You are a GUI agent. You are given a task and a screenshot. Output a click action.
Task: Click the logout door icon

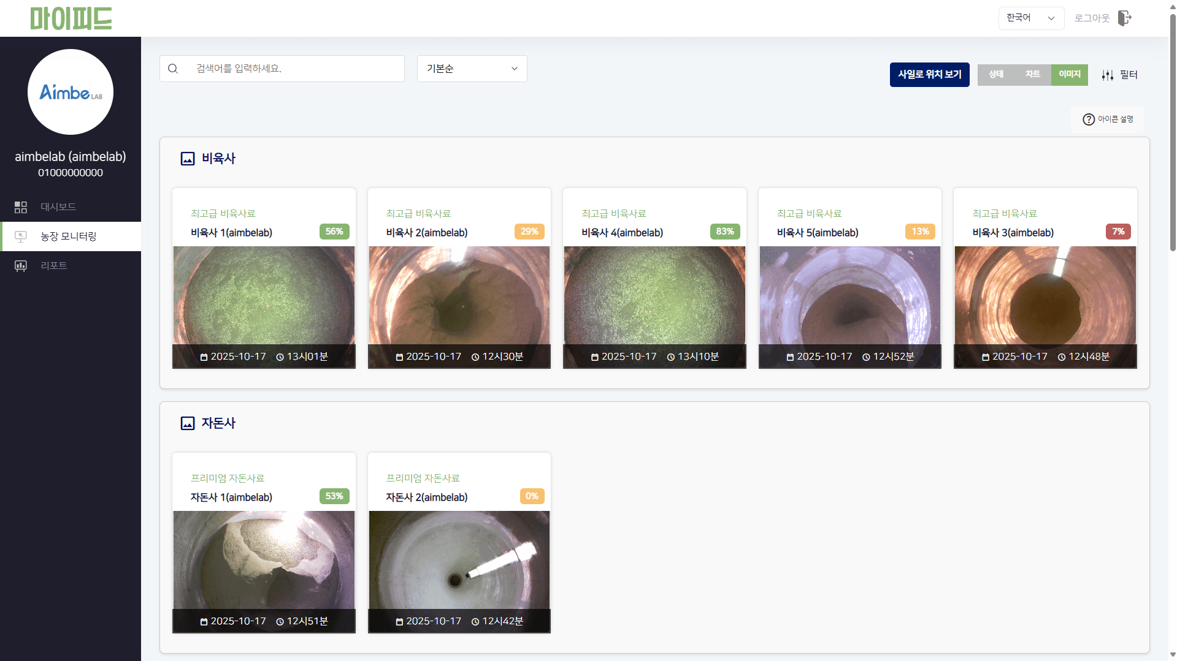[x=1124, y=18]
